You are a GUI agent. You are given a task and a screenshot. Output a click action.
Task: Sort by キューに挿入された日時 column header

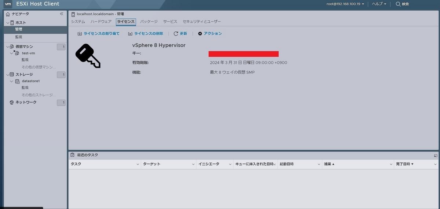point(254,164)
